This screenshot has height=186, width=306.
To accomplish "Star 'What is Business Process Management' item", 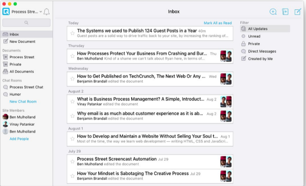I will click(x=73, y=101).
